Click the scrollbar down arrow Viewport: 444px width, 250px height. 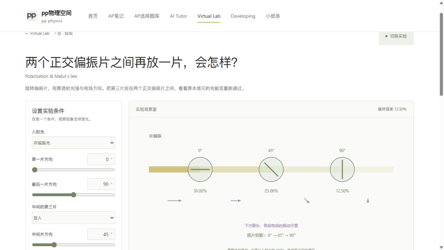(x=442, y=247)
